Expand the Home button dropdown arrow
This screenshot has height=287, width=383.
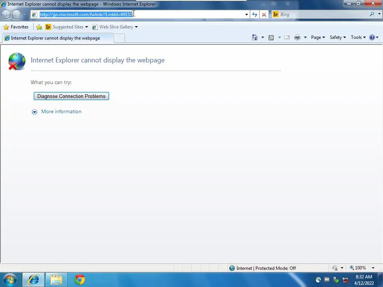[x=263, y=37]
